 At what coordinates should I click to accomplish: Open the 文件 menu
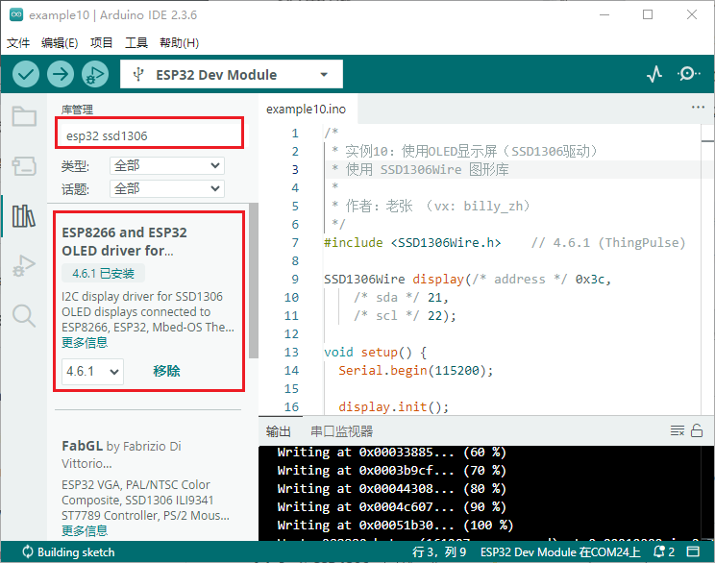point(18,43)
